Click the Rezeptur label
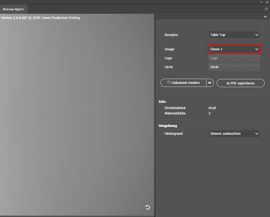Screen dimensions: 270x217 (x=171, y=35)
